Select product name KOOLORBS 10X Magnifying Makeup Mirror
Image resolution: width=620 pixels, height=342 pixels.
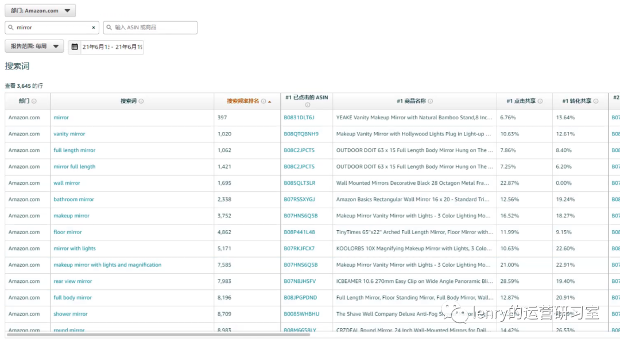[414, 248]
